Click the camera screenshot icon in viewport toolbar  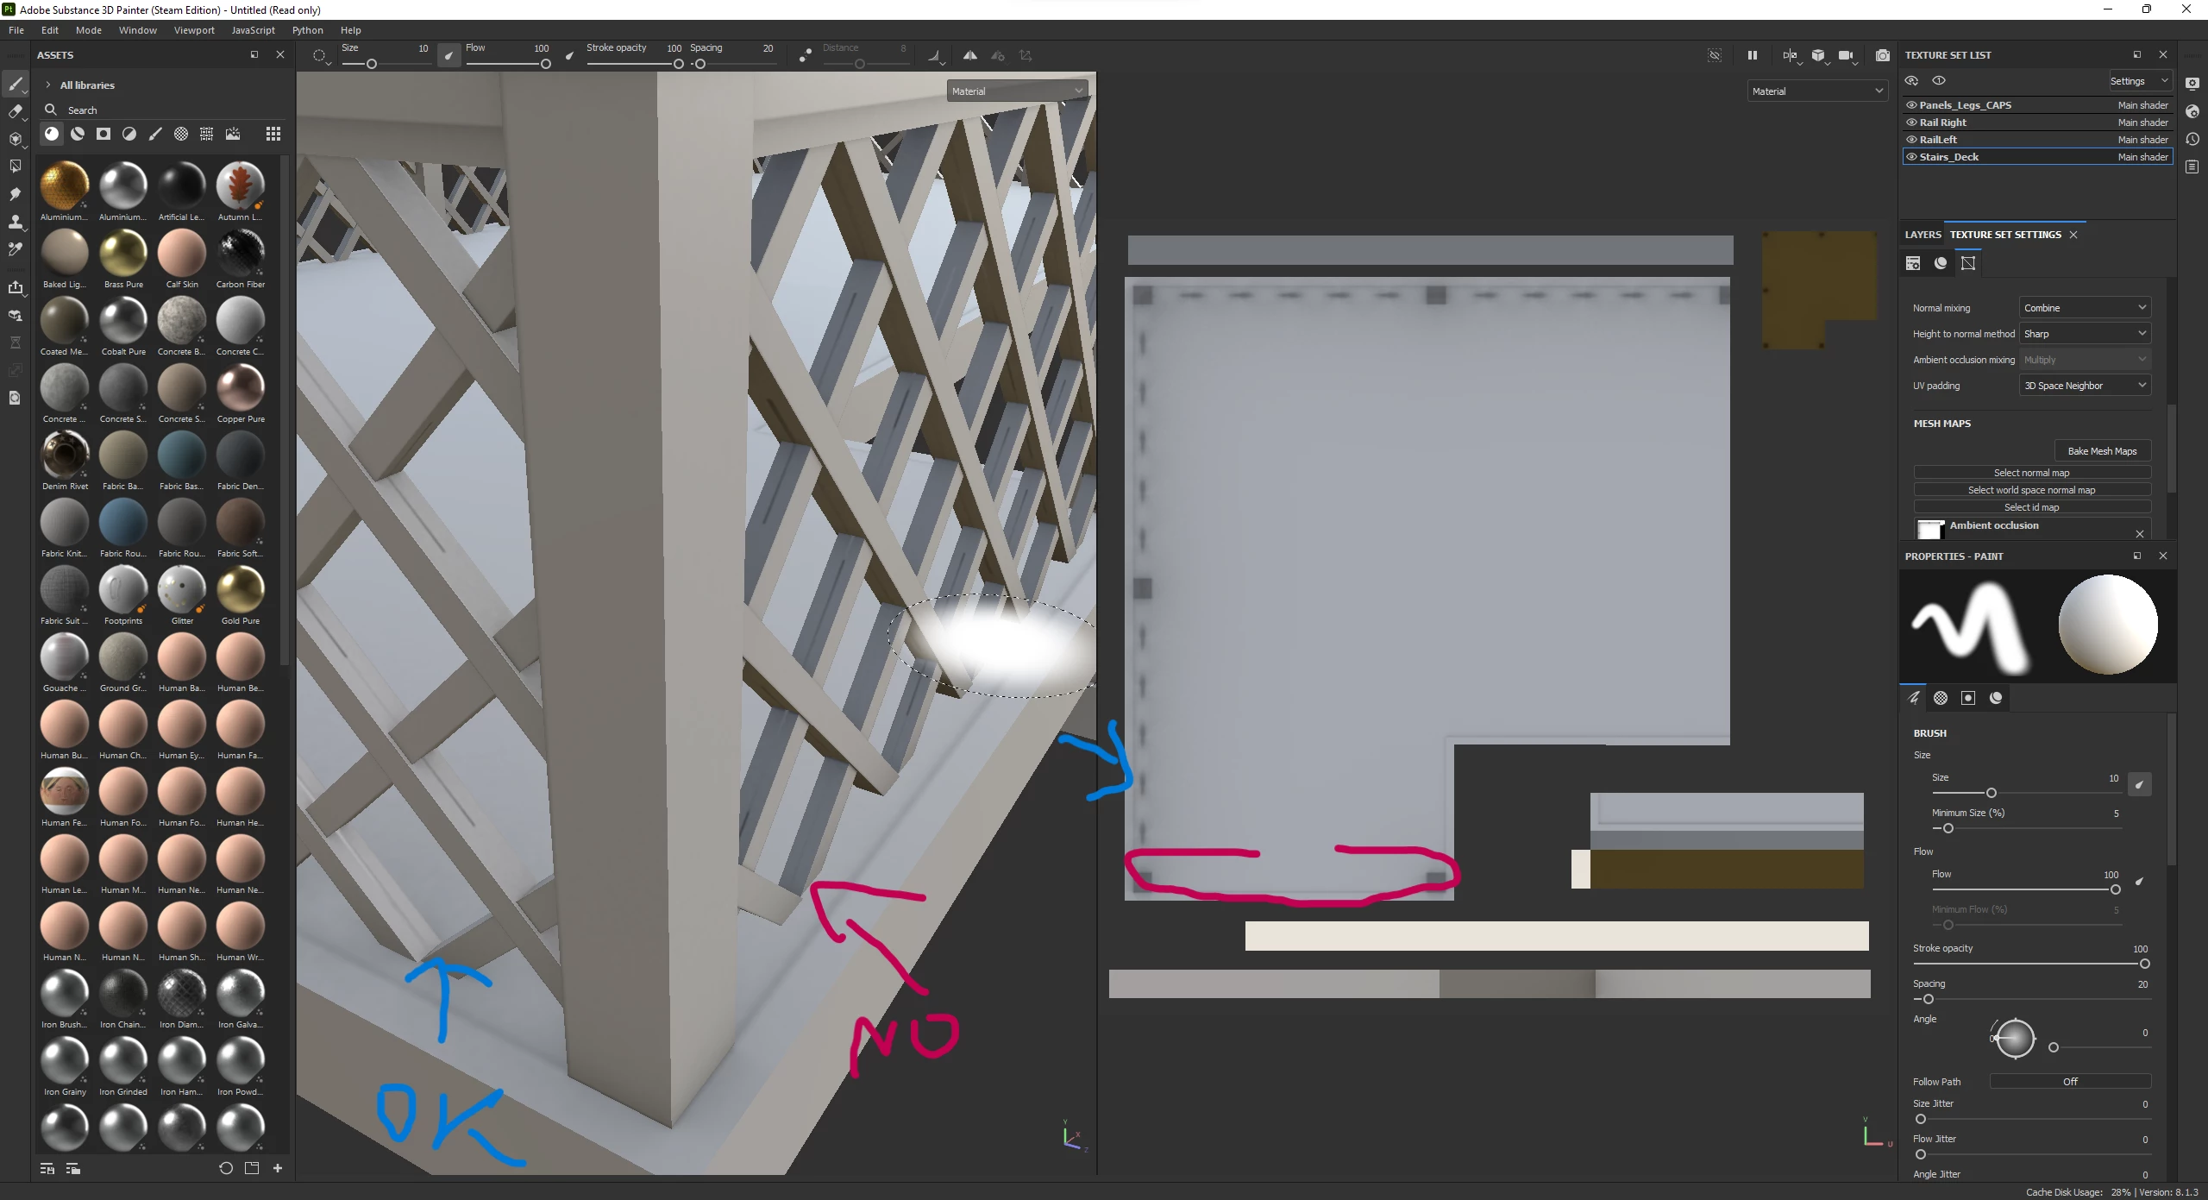[x=1882, y=55]
